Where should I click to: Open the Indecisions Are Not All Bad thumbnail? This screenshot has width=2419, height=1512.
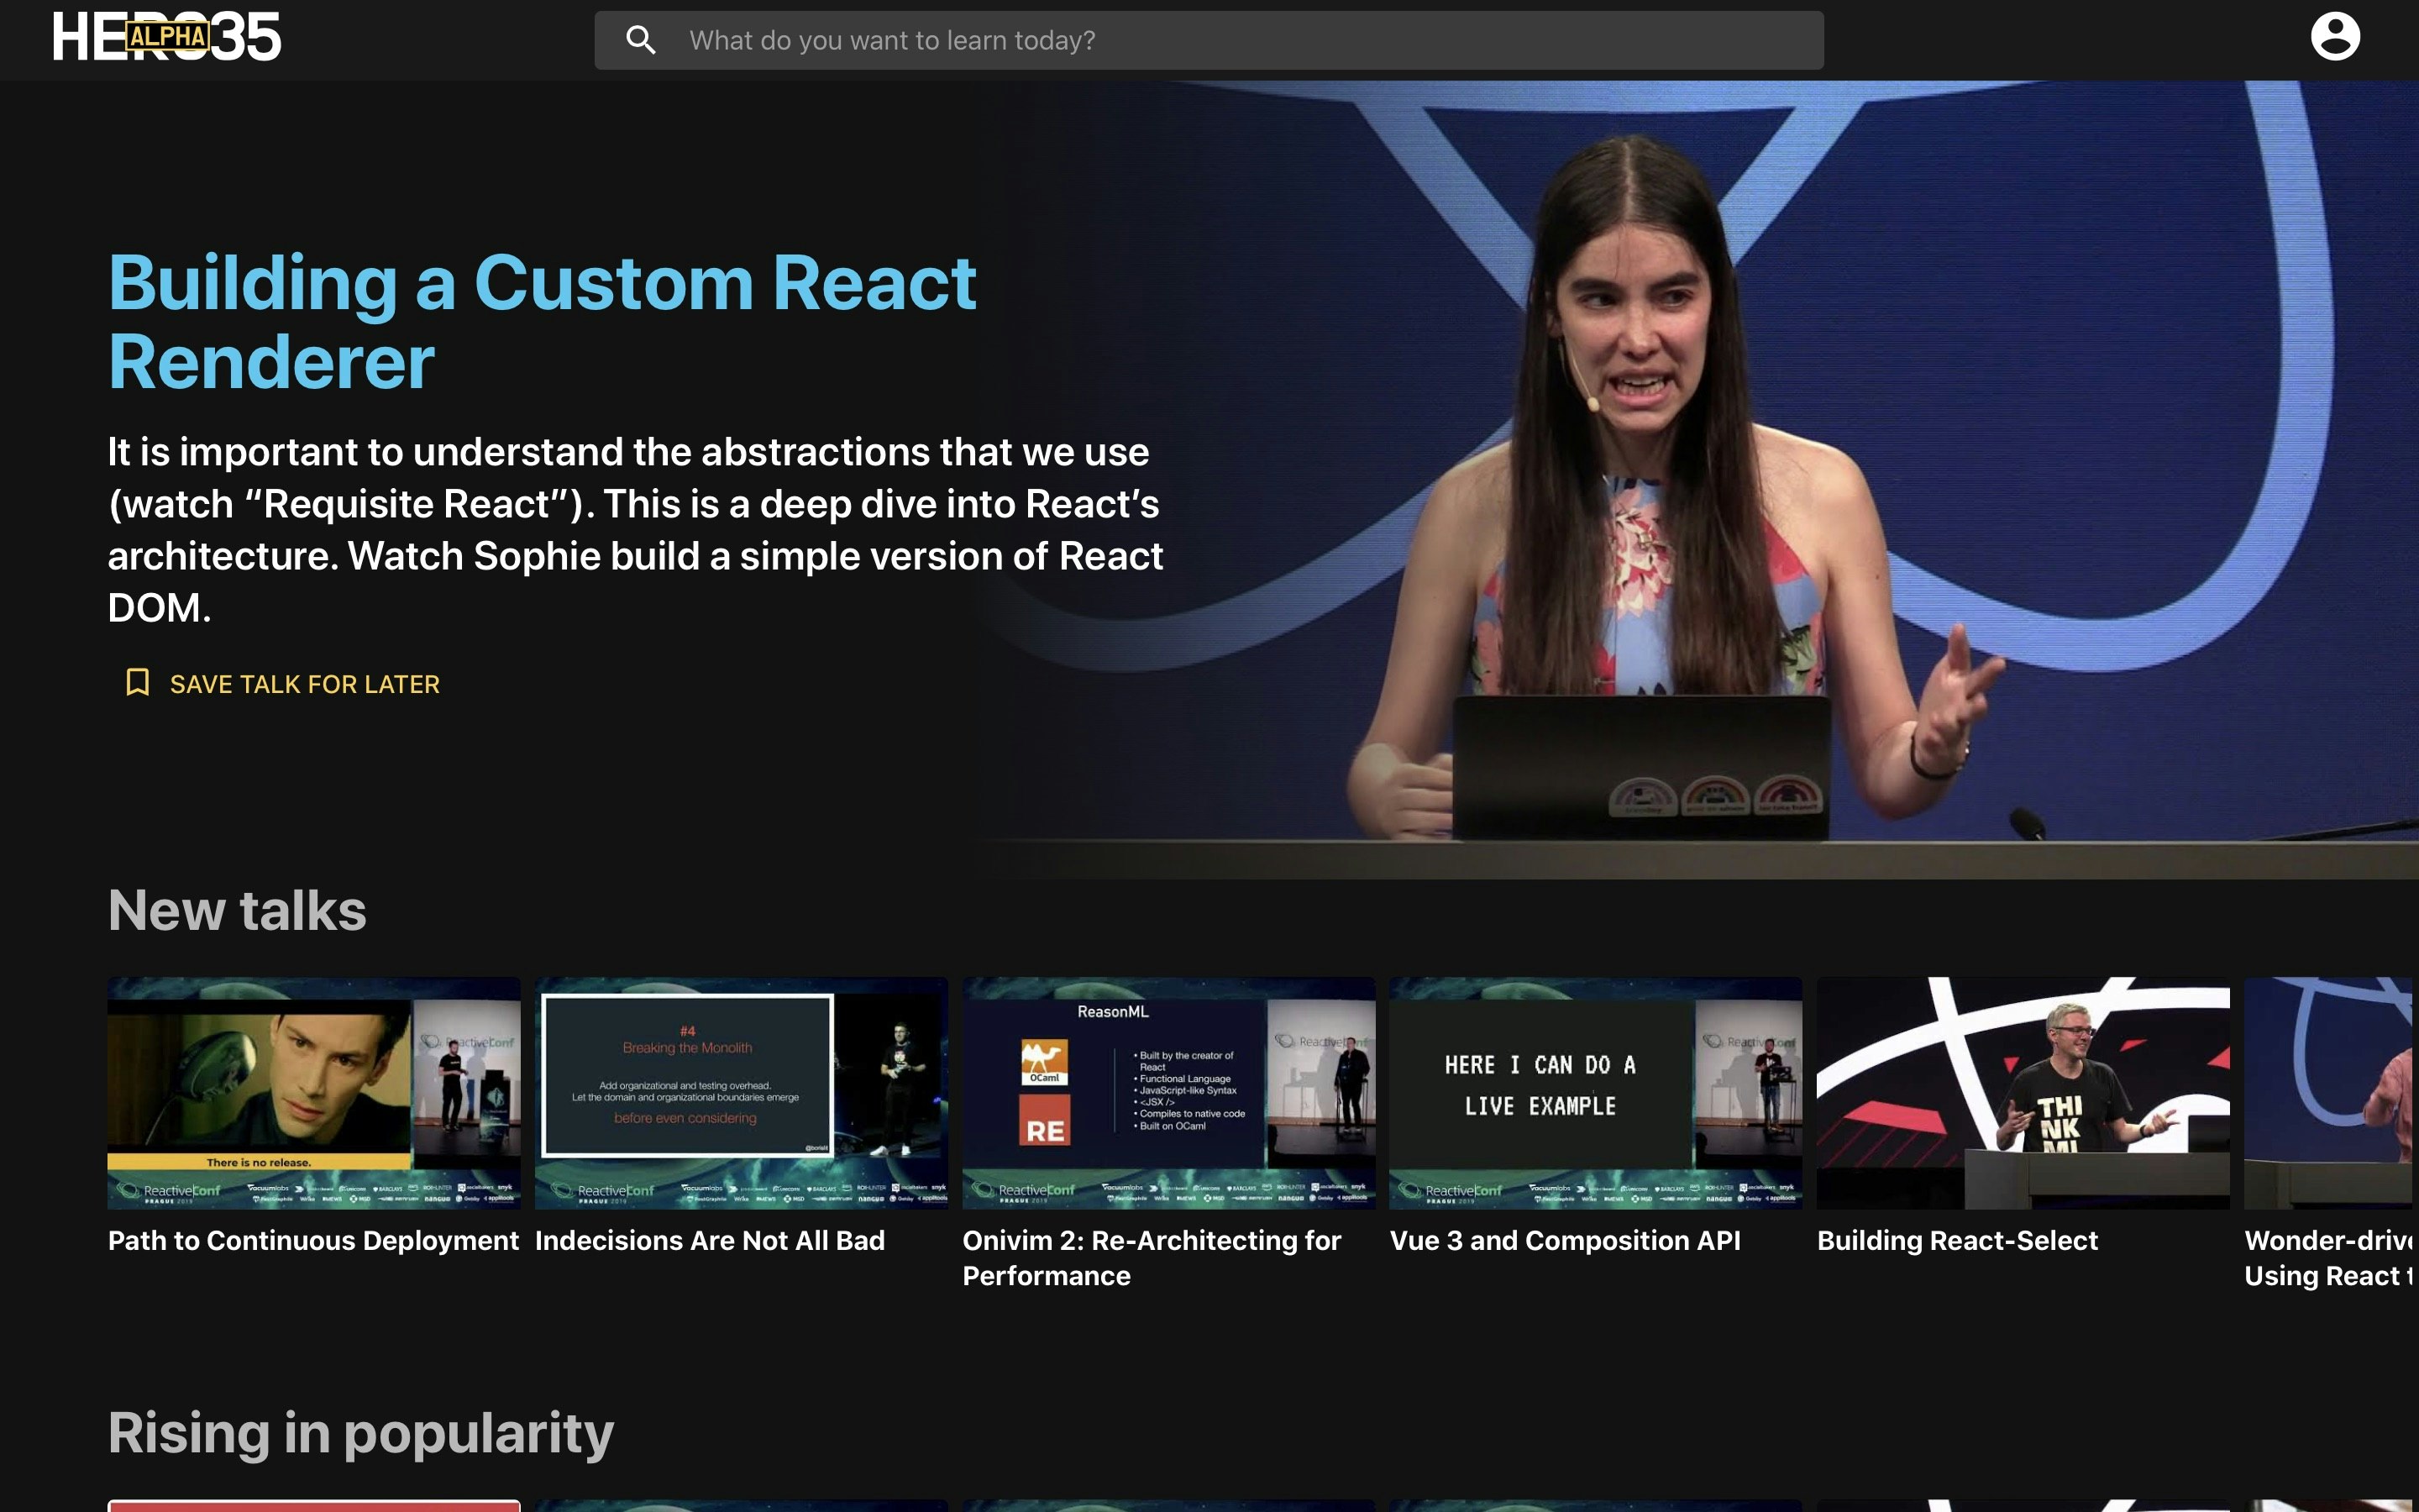[x=741, y=1092]
